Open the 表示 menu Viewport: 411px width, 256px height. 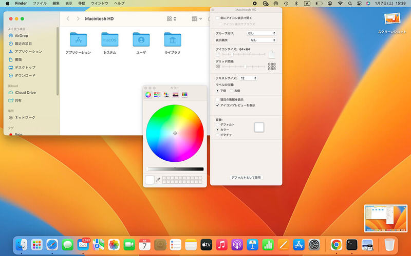(69, 4)
